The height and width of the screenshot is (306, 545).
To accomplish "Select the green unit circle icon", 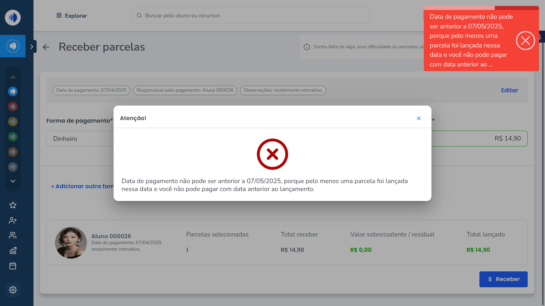I will (13, 137).
